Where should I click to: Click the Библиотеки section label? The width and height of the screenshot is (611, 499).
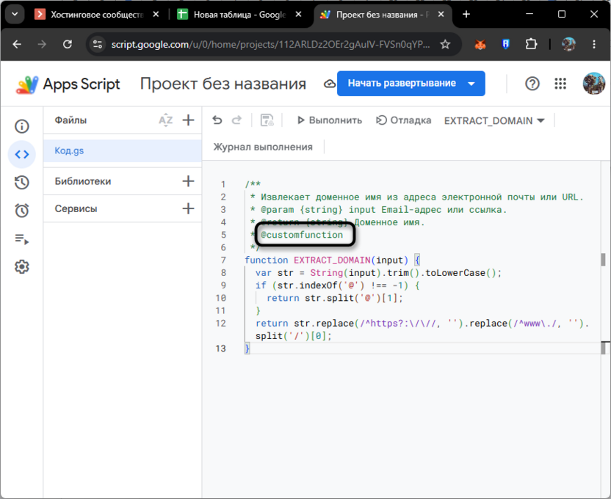click(x=82, y=181)
